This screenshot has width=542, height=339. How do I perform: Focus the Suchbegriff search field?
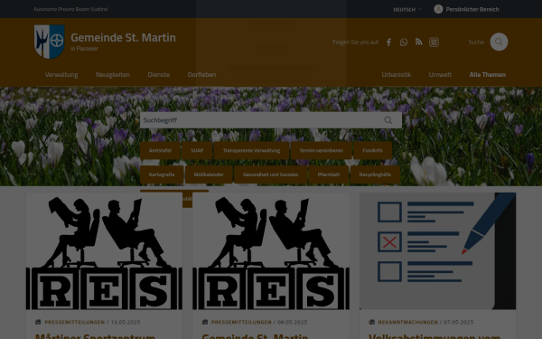point(271,120)
